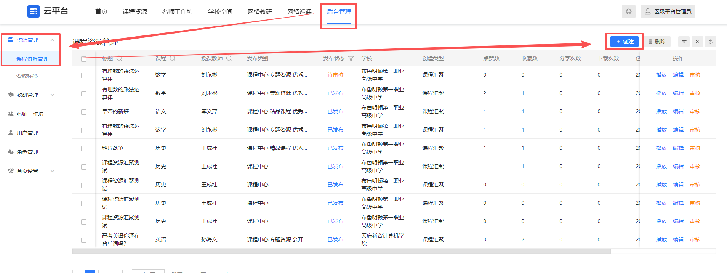
Task: Open the 发布状态 funnel filter icon
Action: click(351, 58)
